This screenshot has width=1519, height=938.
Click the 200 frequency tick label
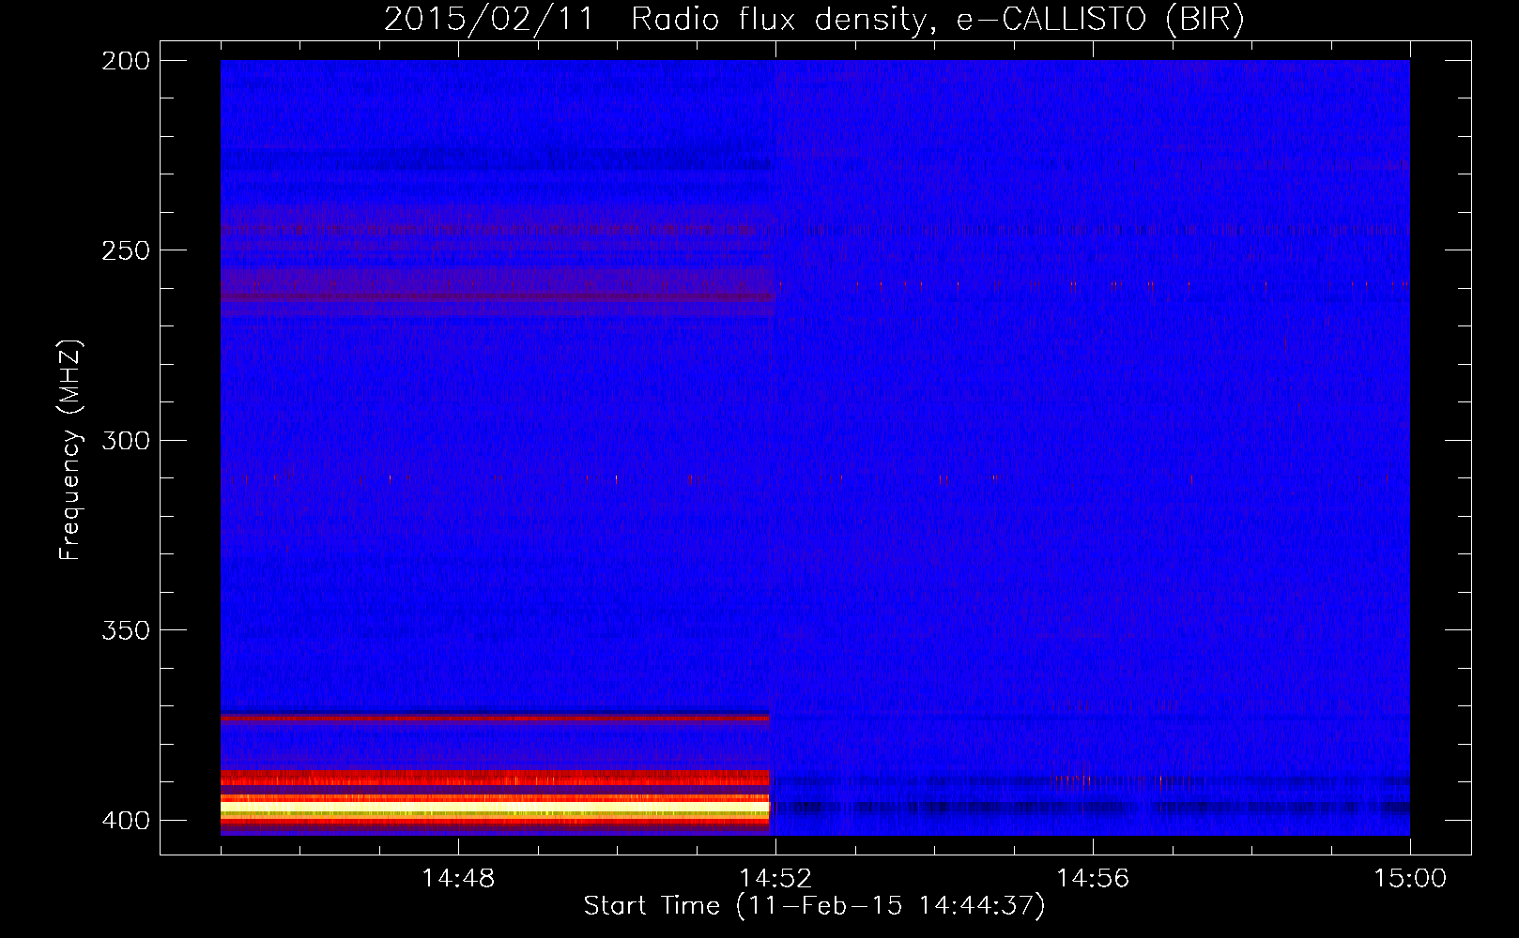(x=126, y=61)
